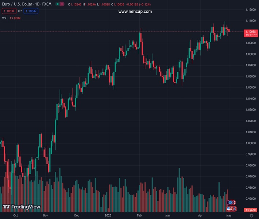Click the Feb label on time axis
The width and height of the screenshot is (259, 219).
[x=139, y=215]
